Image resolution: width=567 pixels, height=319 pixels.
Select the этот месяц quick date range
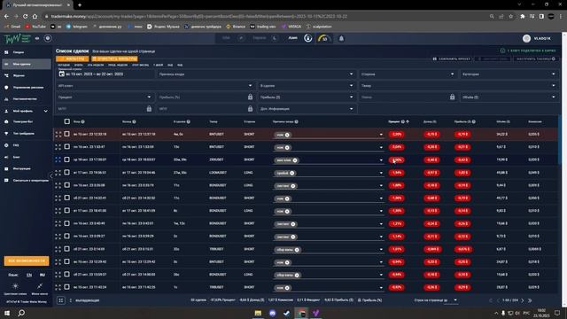click(140, 65)
